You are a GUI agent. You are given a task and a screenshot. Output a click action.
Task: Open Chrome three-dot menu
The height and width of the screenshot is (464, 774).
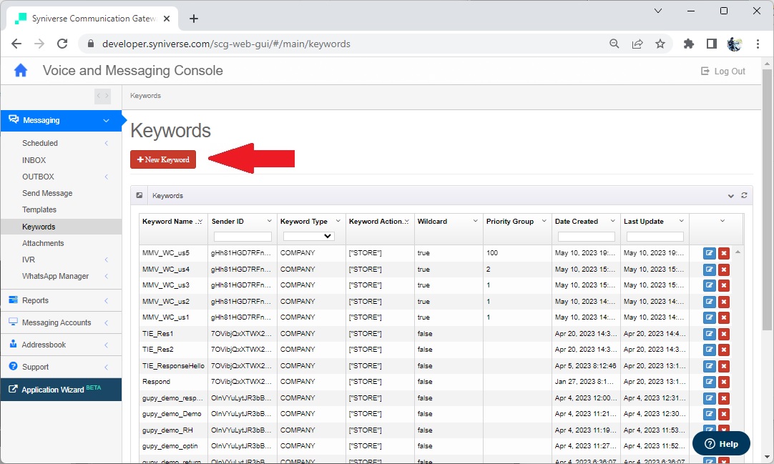[758, 44]
